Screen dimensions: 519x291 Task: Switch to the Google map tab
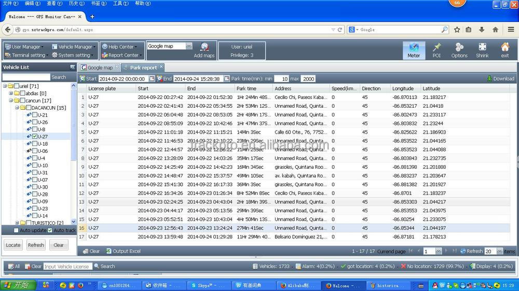point(99,68)
